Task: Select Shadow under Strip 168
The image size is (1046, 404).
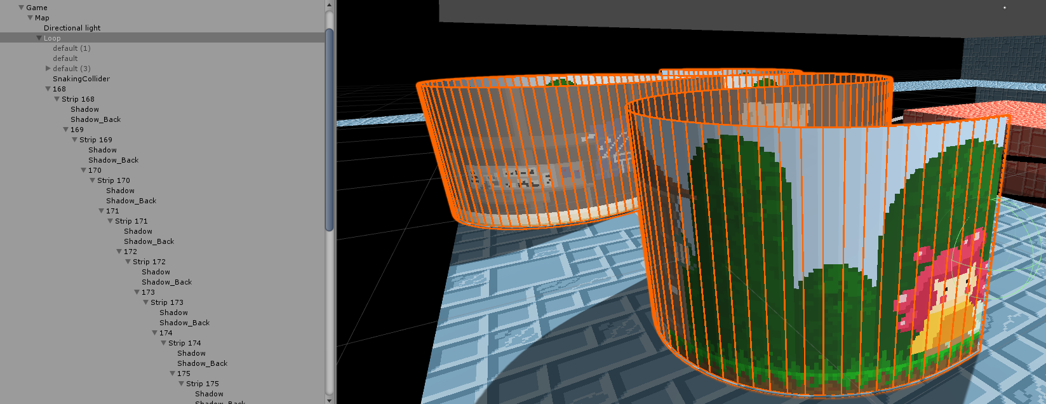Action: point(85,109)
